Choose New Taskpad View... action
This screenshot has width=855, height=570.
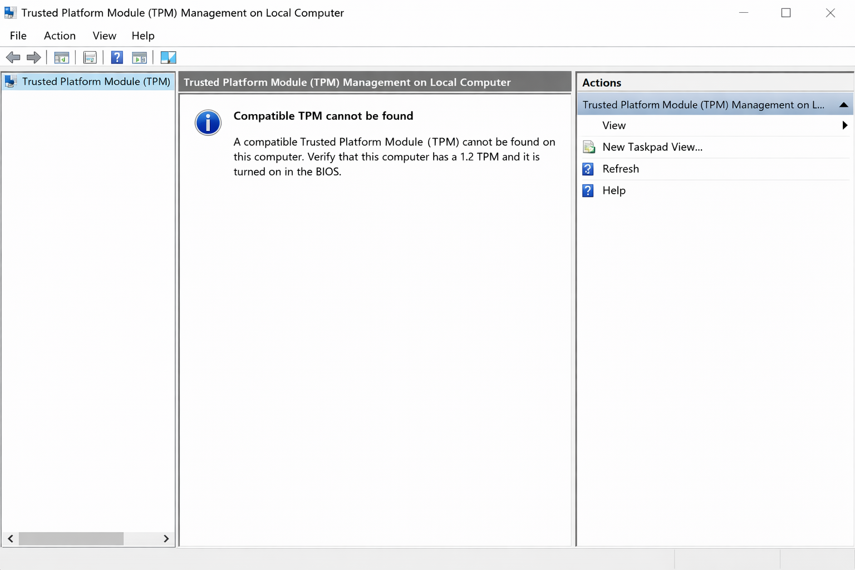pos(652,147)
